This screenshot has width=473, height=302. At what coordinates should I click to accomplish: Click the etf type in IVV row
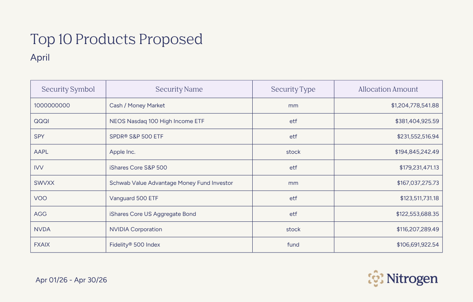pos(293,168)
